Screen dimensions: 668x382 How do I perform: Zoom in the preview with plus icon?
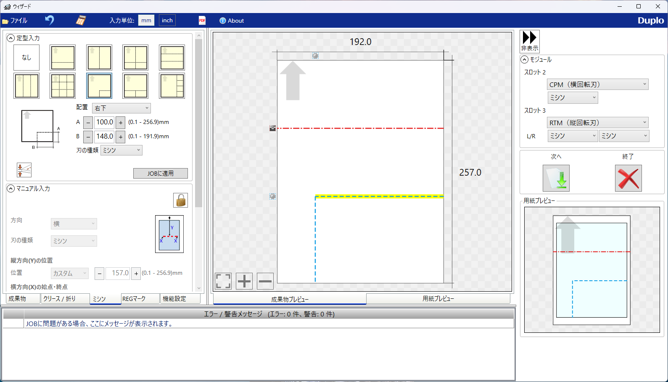(244, 281)
